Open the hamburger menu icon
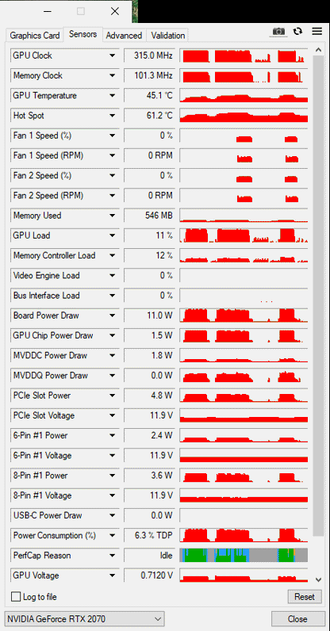 [317, 32]
